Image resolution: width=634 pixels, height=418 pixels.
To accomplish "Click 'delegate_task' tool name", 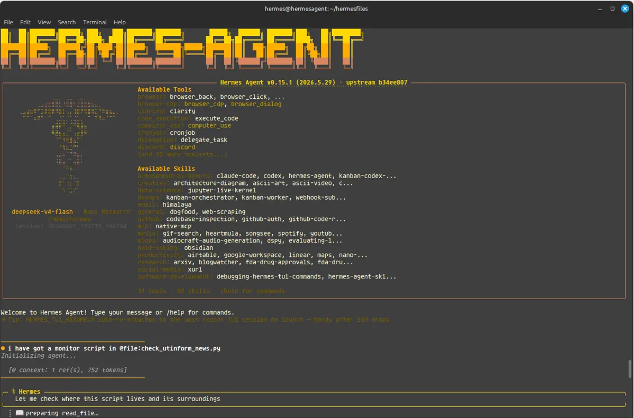I will coord(204,140).
